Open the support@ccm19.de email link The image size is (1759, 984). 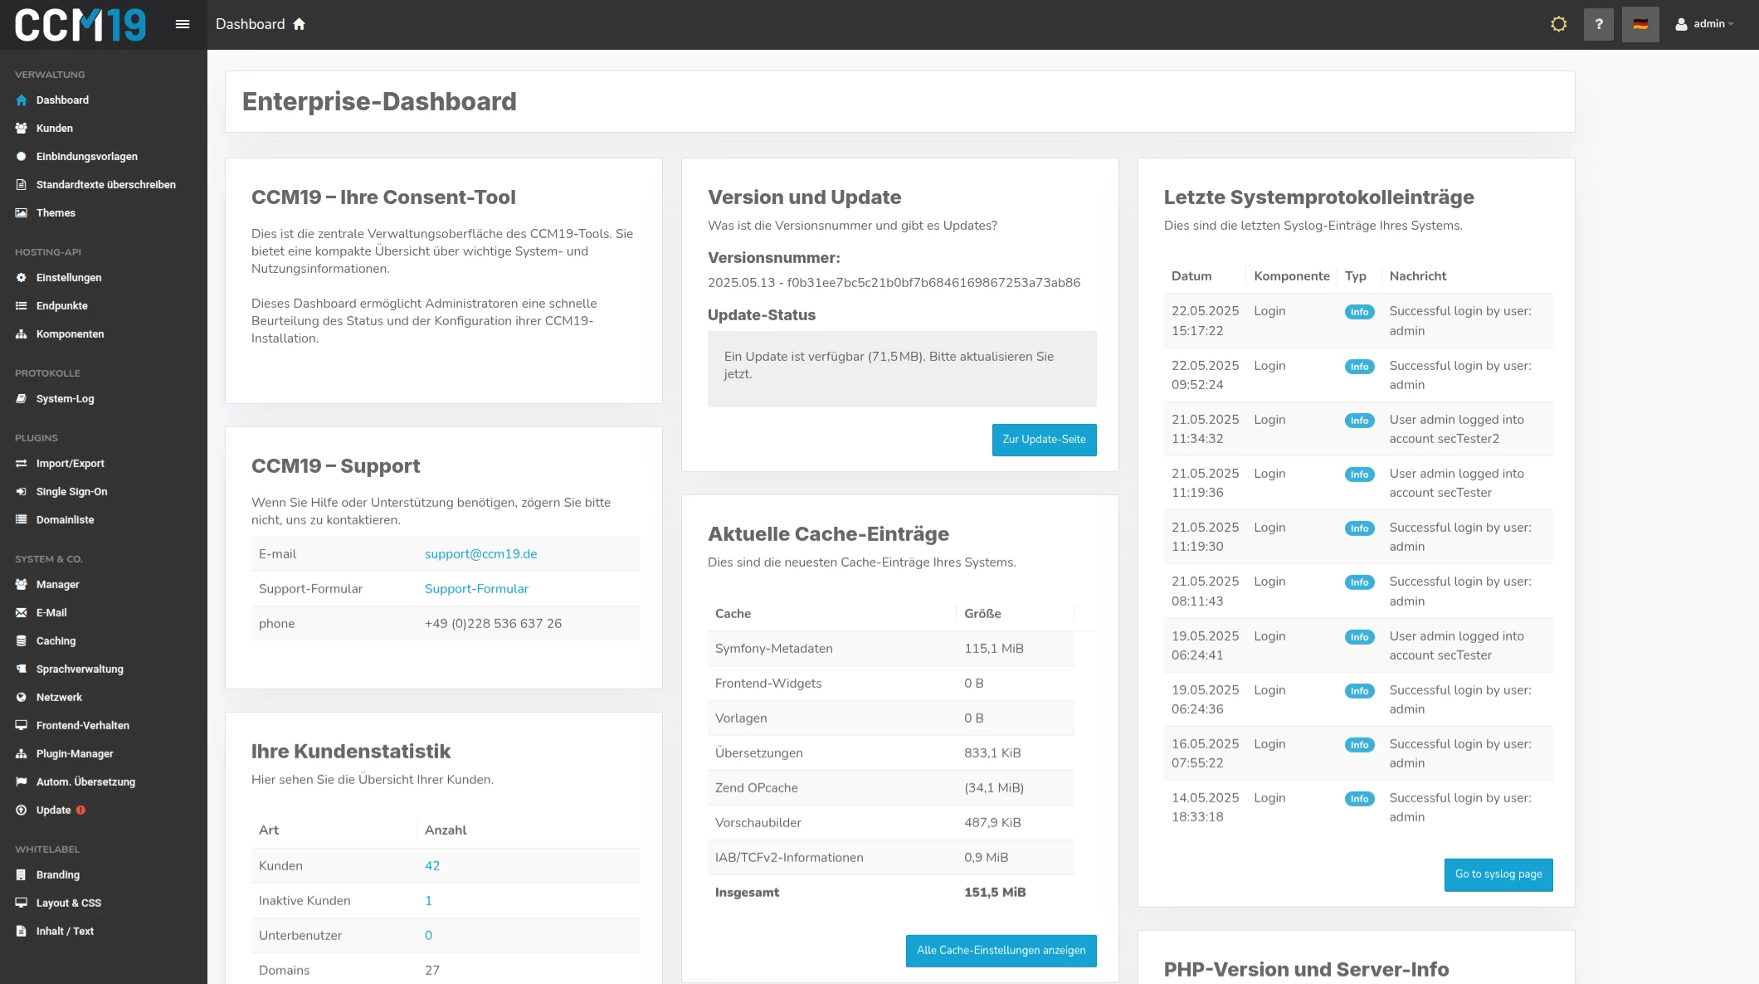[x=480, y=553]
